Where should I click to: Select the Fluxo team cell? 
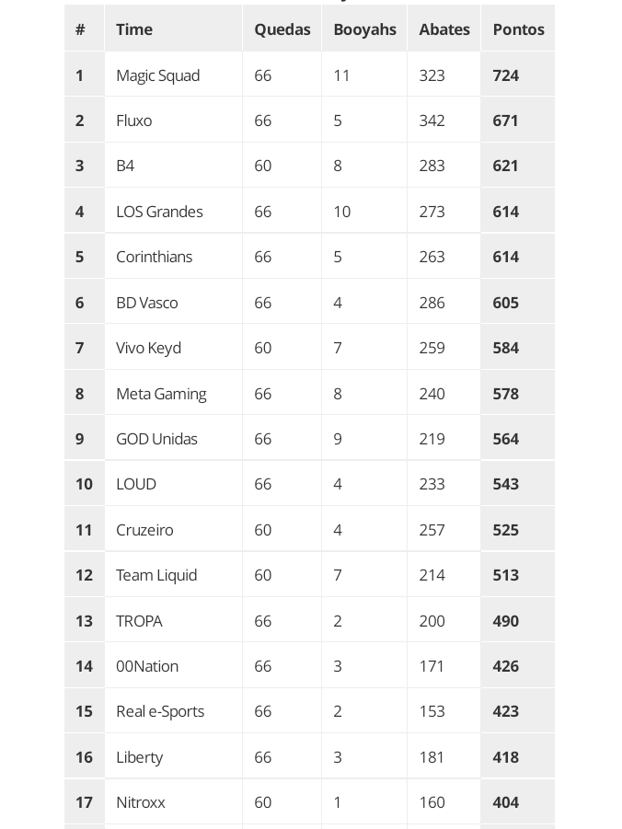[x=134, y=121]
